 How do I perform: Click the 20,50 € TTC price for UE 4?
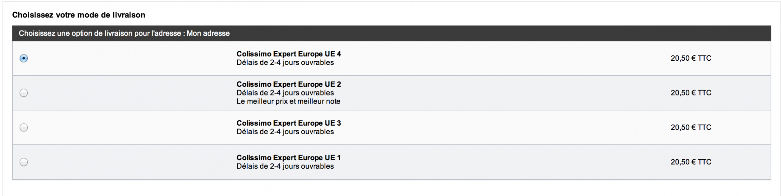click(691, 58)
